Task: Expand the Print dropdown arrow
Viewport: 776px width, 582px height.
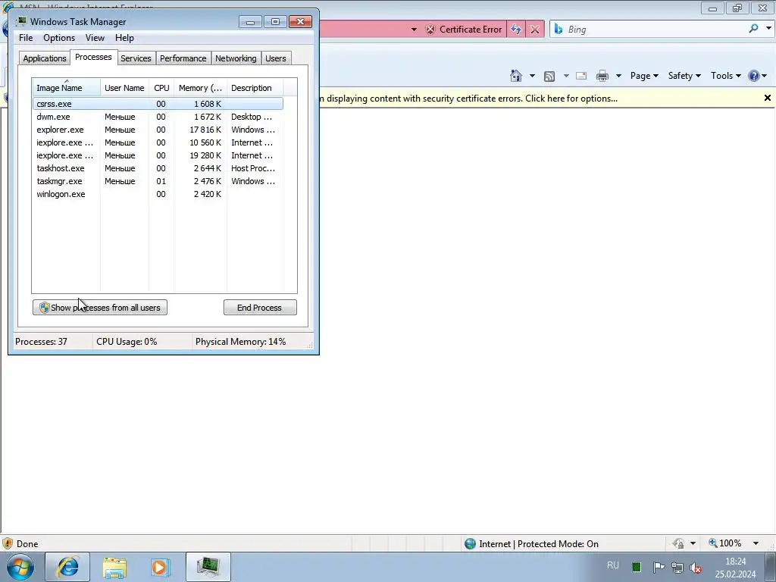Action: (x=618, y=76)
